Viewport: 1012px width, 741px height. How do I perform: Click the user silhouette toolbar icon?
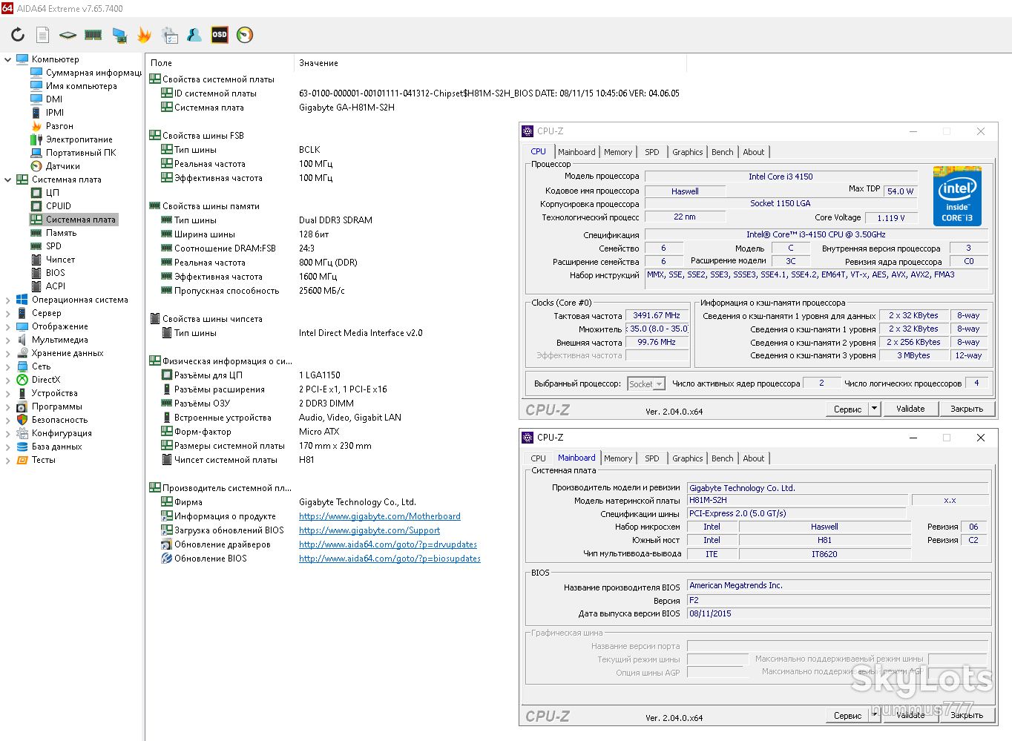194,35
